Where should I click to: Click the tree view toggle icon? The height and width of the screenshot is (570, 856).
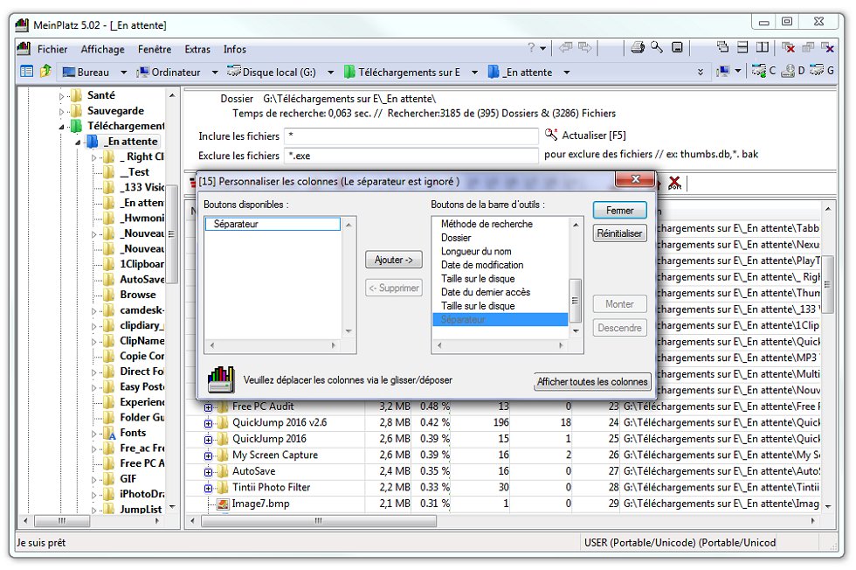tap(26, 71)
